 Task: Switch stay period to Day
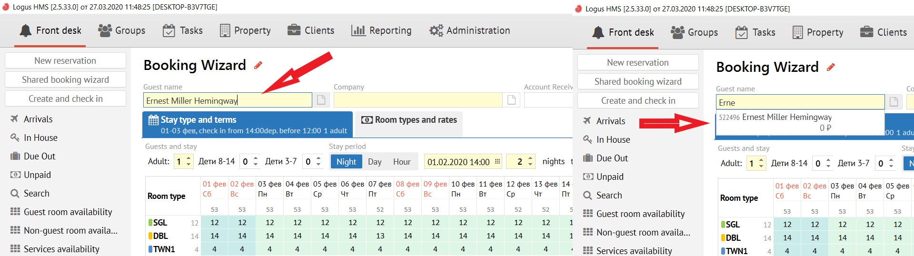pos(375,162)
